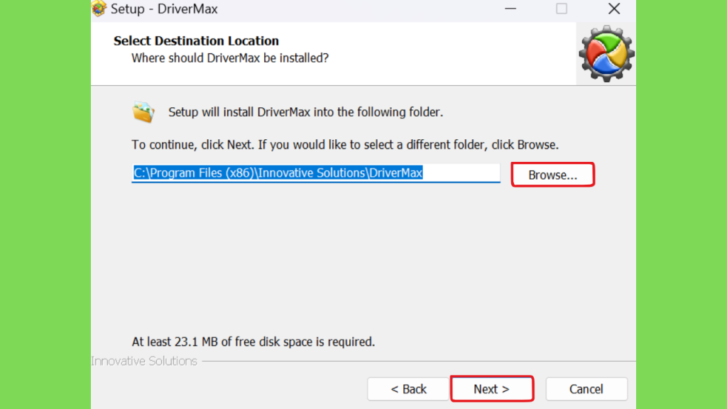Click the folder icon beside the install text

click(143, 112)
